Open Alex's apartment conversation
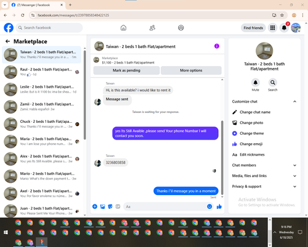 click(x=41, y=159)
